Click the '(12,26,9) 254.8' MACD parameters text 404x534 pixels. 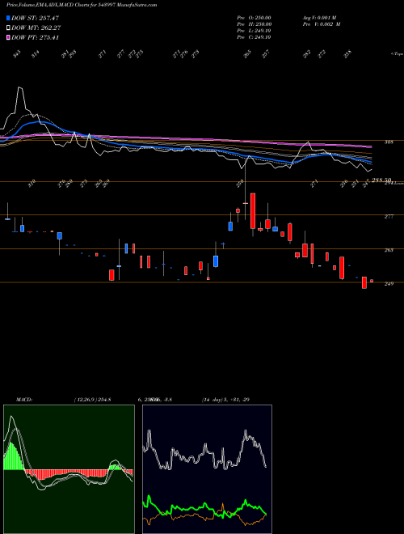point(92,400)
